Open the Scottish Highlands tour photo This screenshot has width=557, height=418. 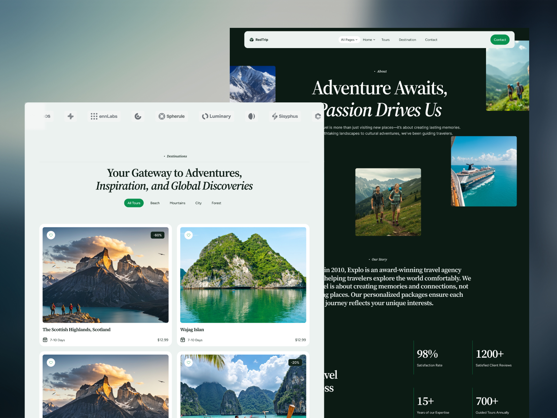click(x=105, y=275)
